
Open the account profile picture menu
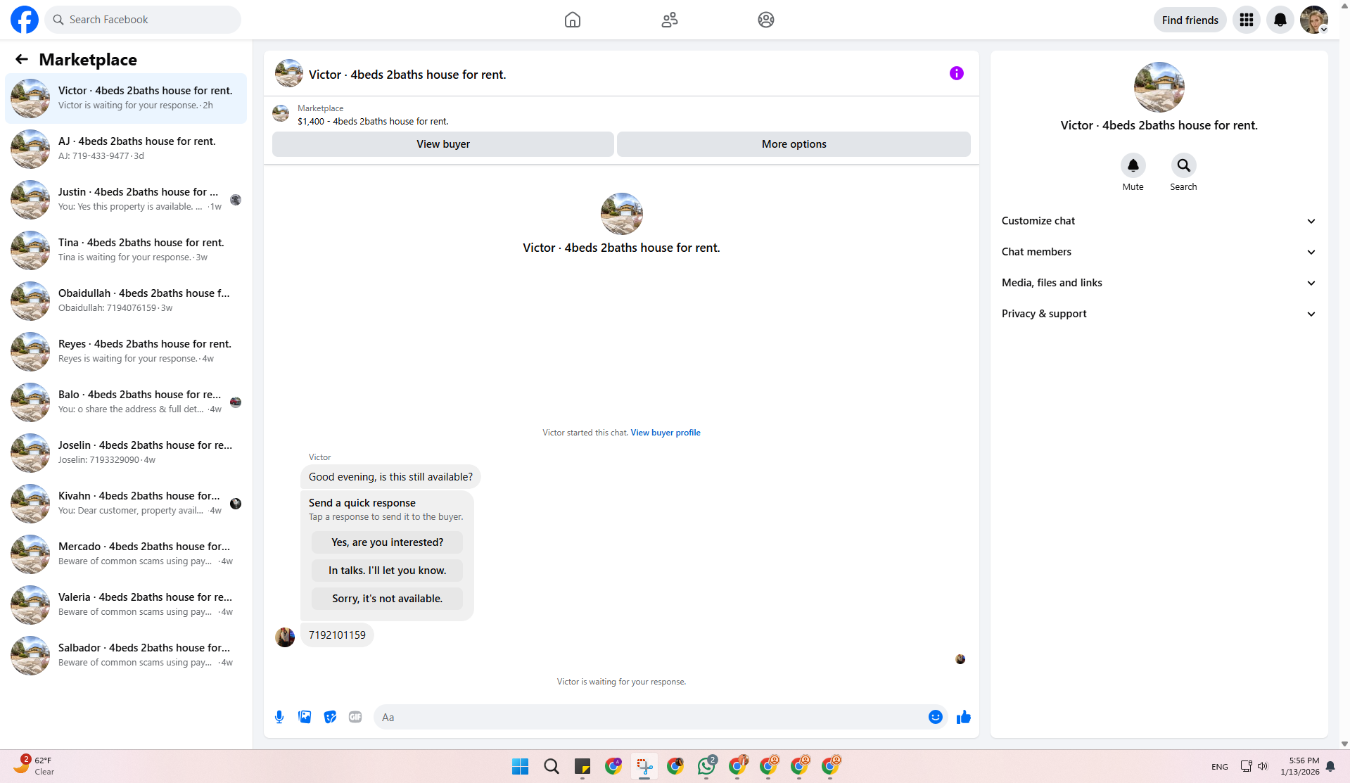(1314, 20)
